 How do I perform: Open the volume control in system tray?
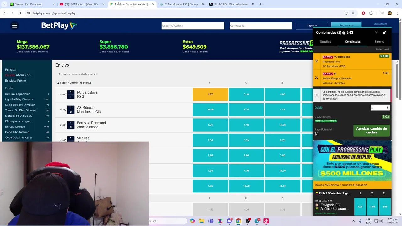(x=381, y=221)
